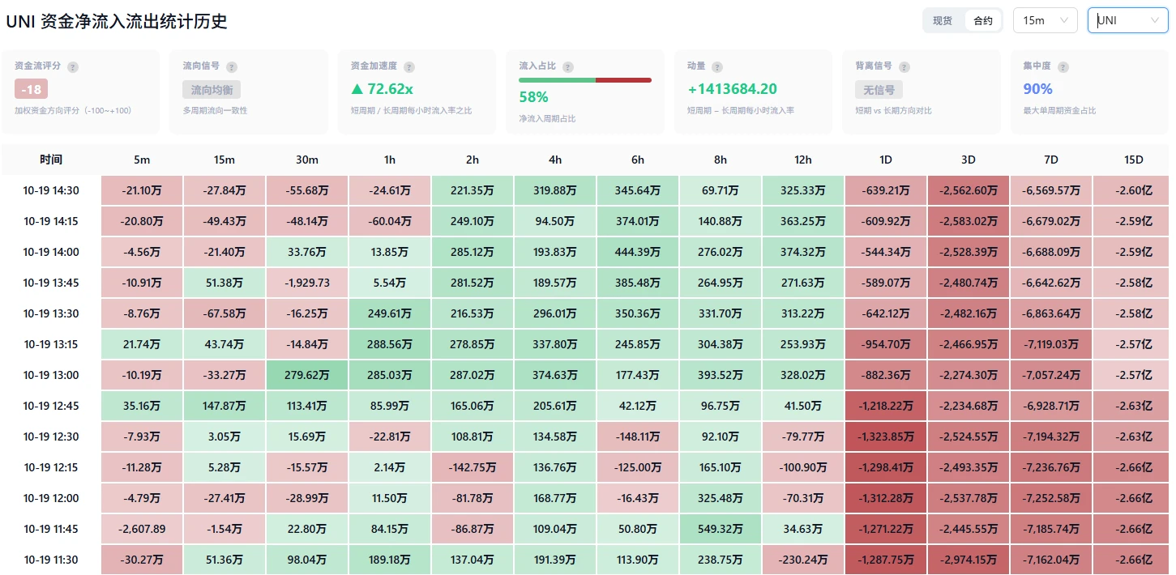Viewport: 1176px width, 575px height.
Task: Click the 444.39万 cell
Action: click(638, 252)
